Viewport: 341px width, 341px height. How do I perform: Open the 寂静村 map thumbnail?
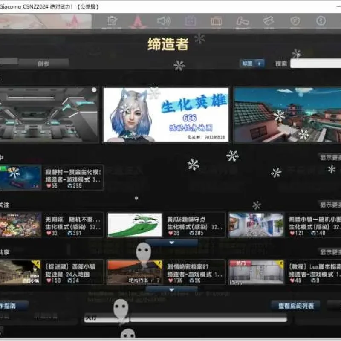[x=20, y=177]
